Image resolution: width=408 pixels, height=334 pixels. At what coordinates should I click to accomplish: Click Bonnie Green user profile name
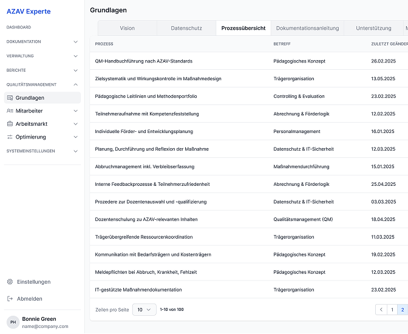[39, 319]
